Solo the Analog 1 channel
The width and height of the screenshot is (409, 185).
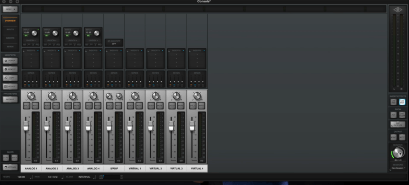pos(26,105)
